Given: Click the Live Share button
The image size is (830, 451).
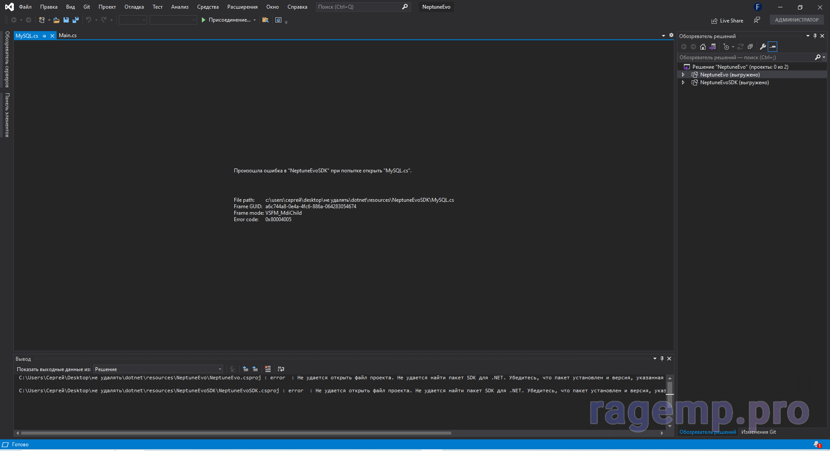Looking at the screenshot, I should (x=728, y=20).
